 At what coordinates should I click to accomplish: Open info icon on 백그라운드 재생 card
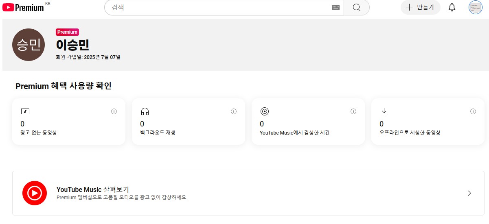click(x=234, y=111)
